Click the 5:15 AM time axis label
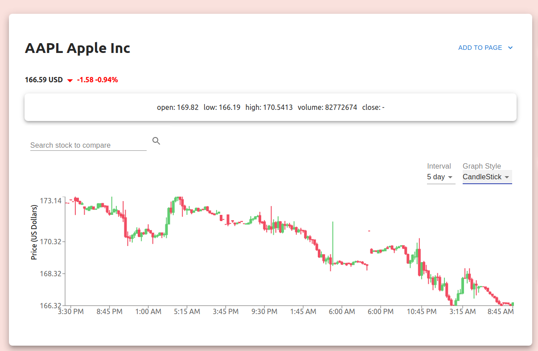This screenshot has width=538, height=351. pos(187,312)
